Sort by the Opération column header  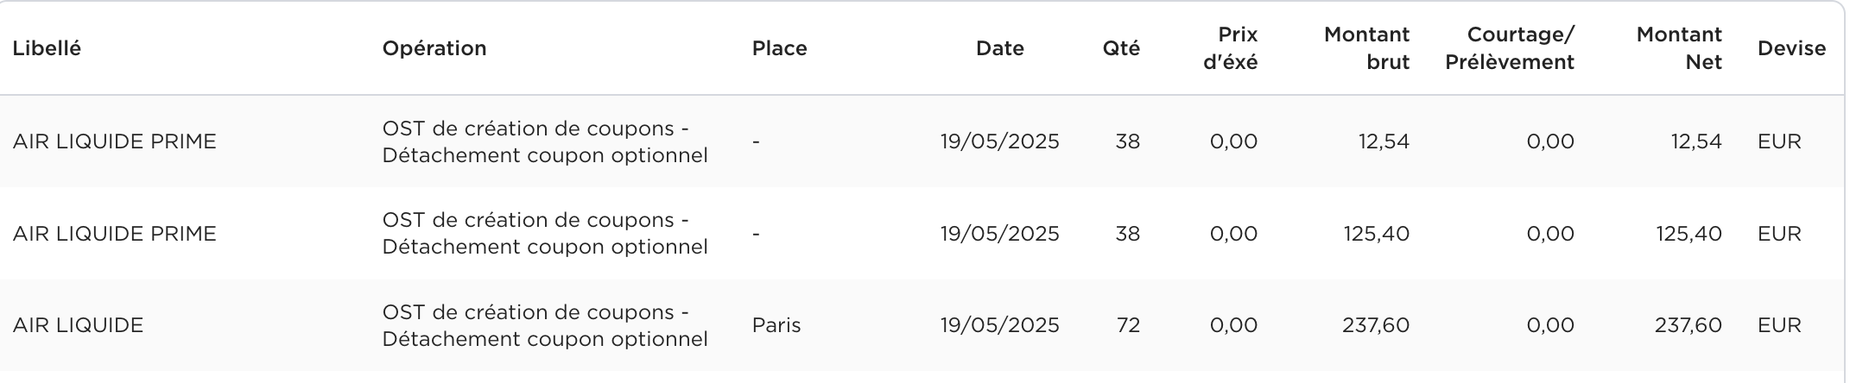[434, 48]
